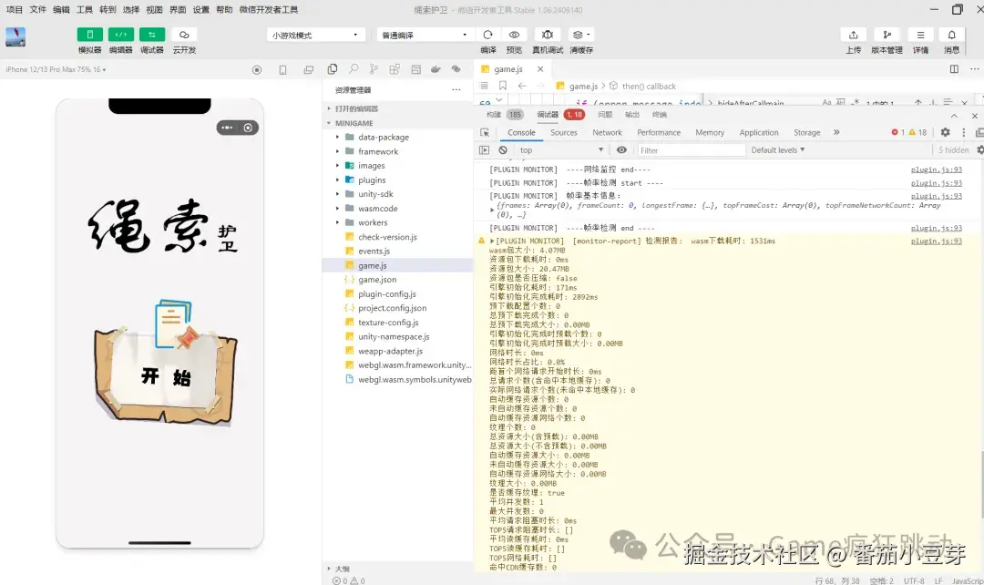Open the 消息 notification bell icon
Image resolution: width=984 pixels, height=585 pixels.
[x=952, y=35]
